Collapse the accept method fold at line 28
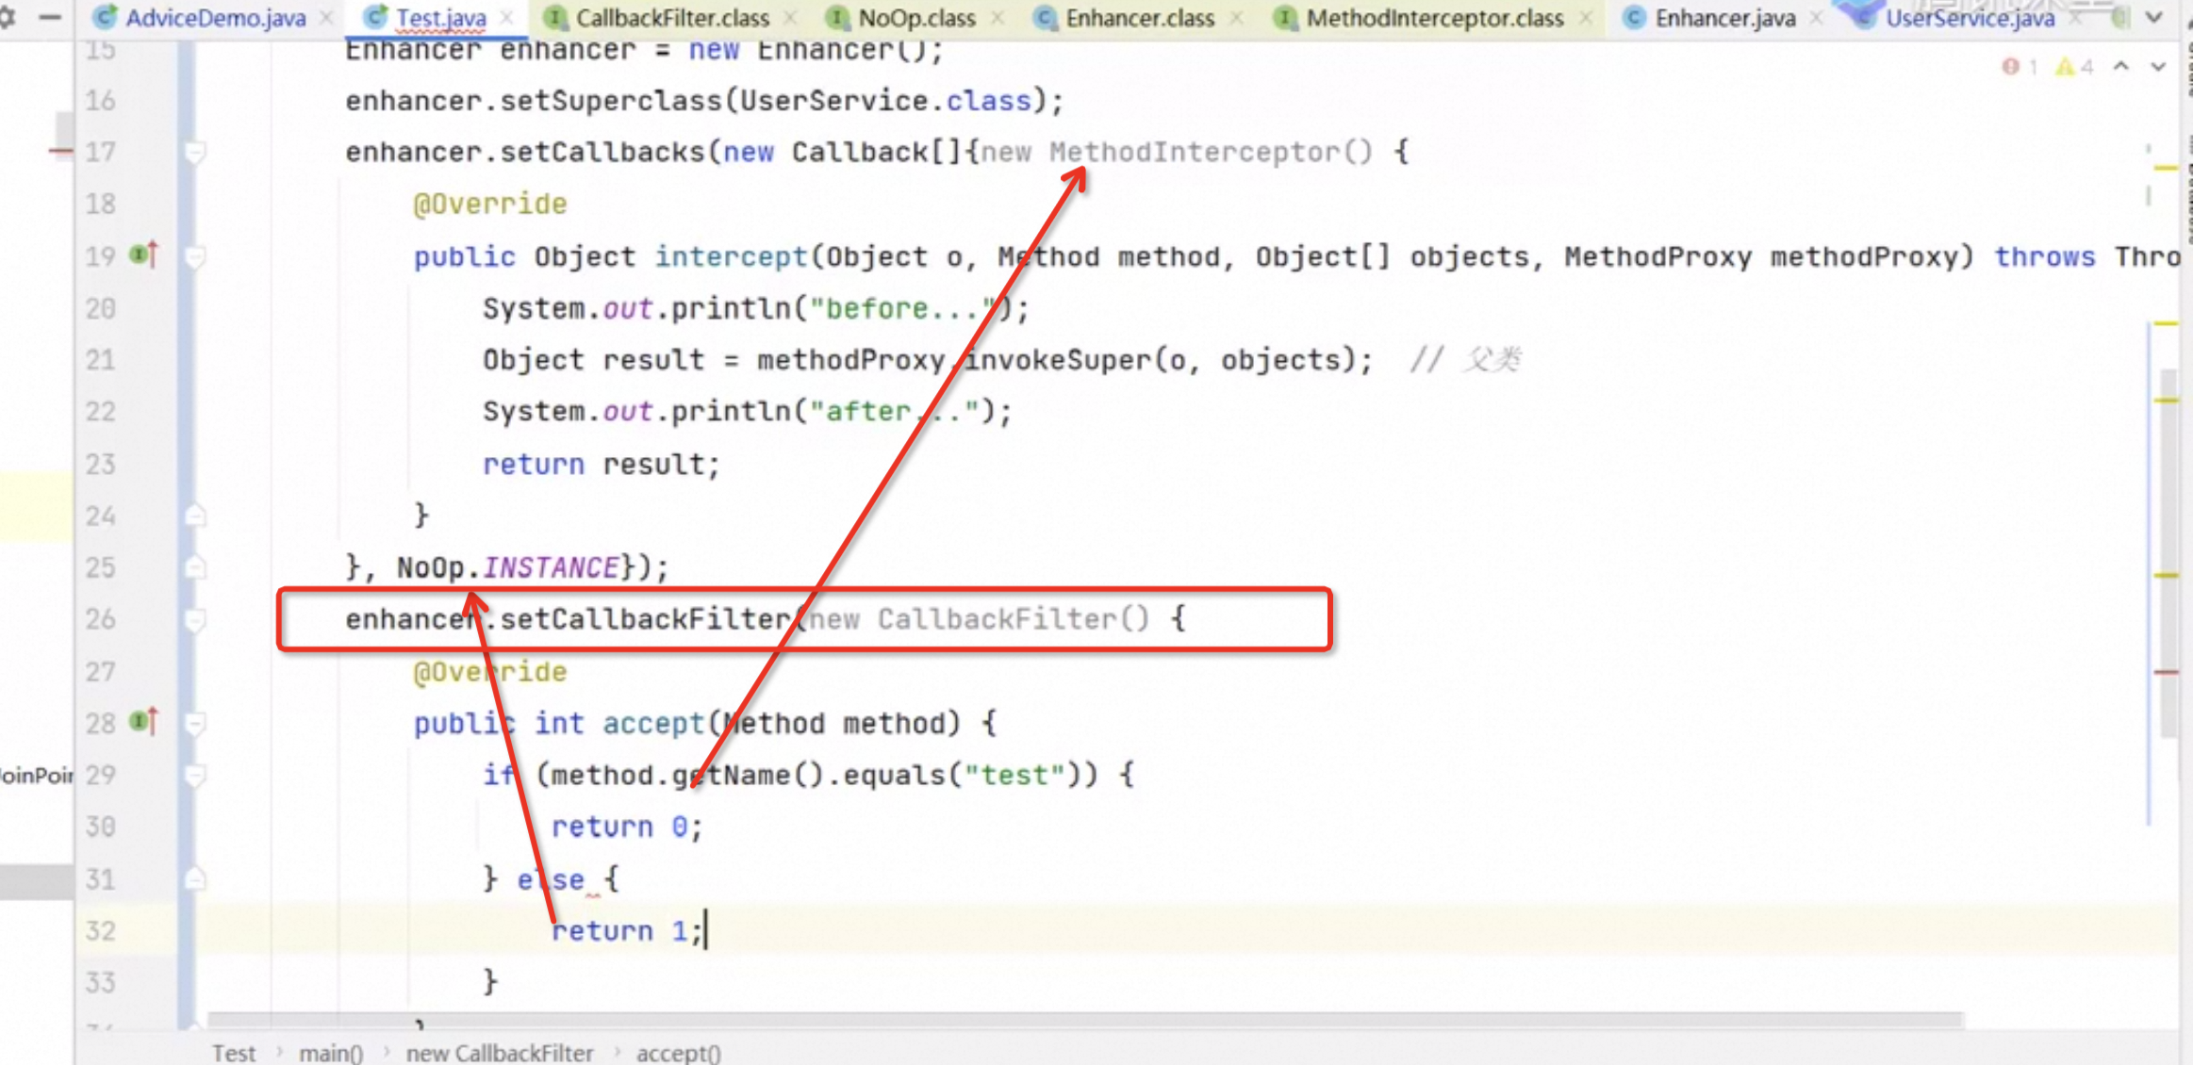Image resolution: width=2193 pixels, height=1065 pixels. pos(195,723)
